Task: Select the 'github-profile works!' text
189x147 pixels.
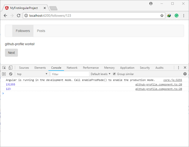Action: click(x=20, y=44)
